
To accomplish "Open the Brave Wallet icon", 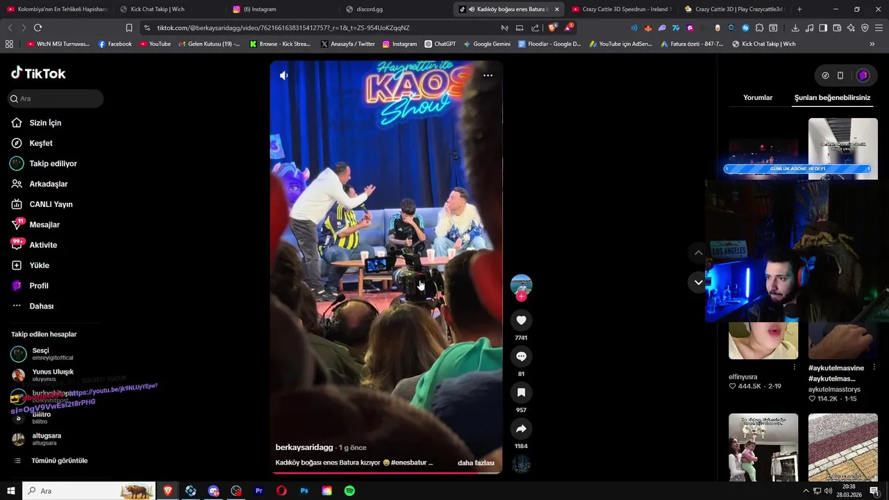I will tap(837, 28).
